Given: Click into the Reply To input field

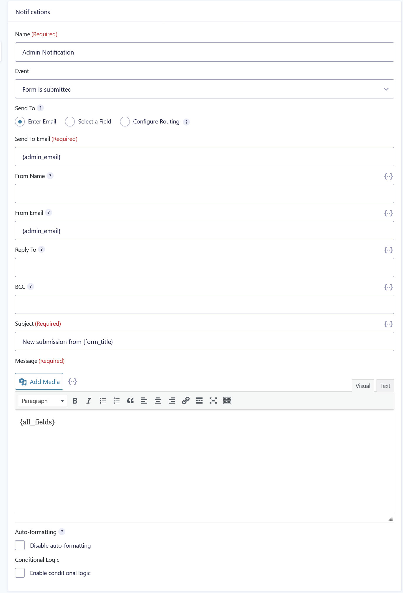Looking at the screenshot, I should [205, 268].
